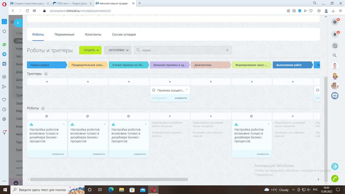Open Bitrix24 help icon with badge 10
This screenshot has height=194, width=345.
(335, 22)
